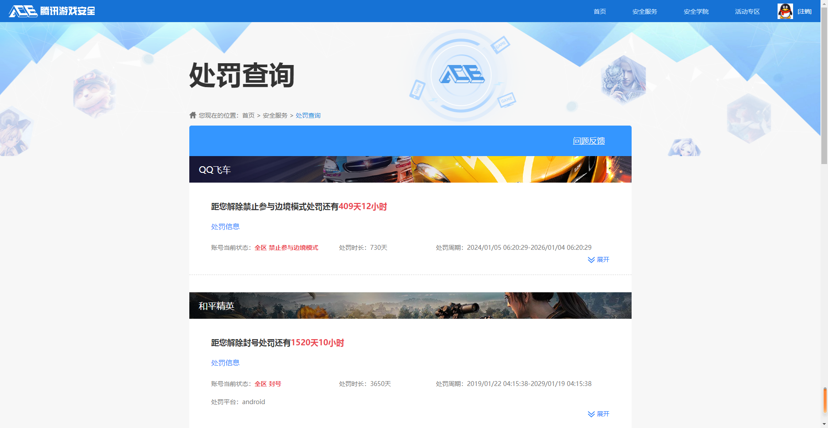The image size is (828, 428).
Task: Open the 问题反馈 feedback link
Action: pyautogui.click(x=589, y=141)
